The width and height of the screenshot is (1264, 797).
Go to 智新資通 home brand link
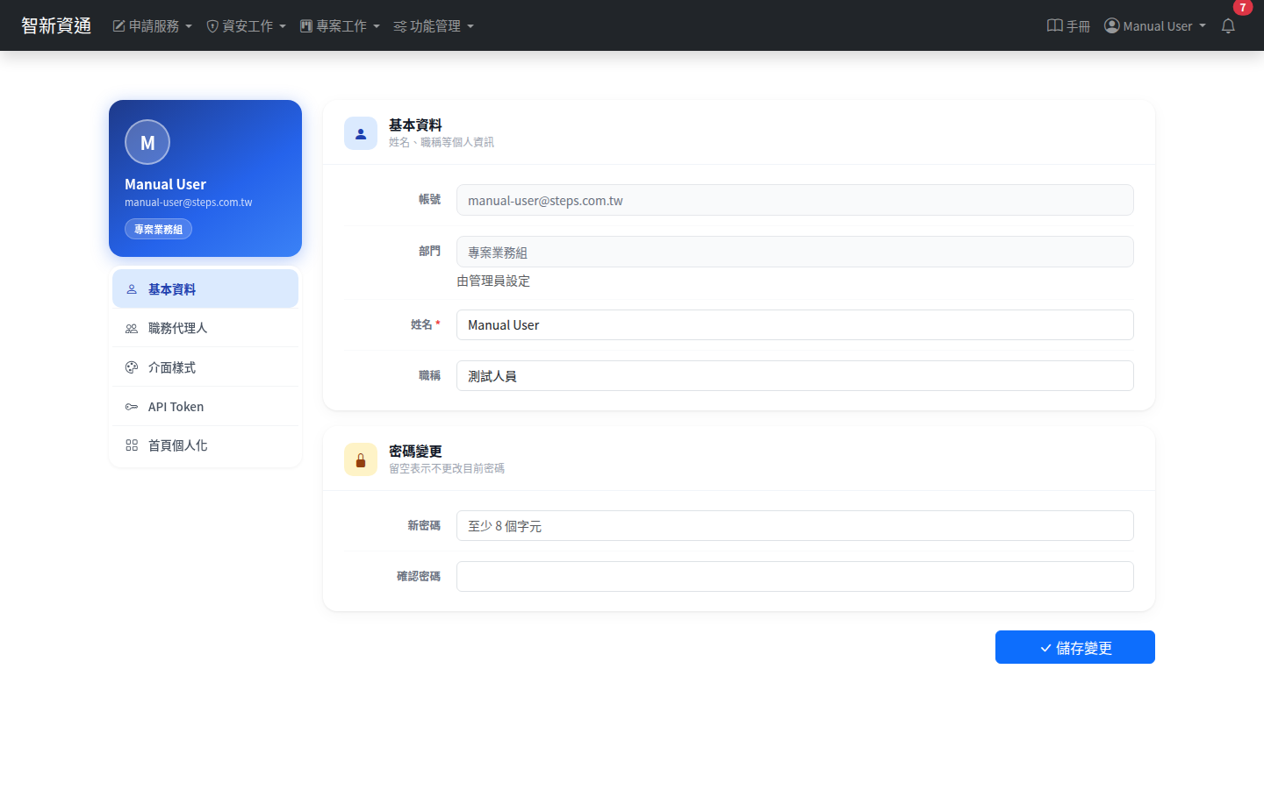pos(56,25)
